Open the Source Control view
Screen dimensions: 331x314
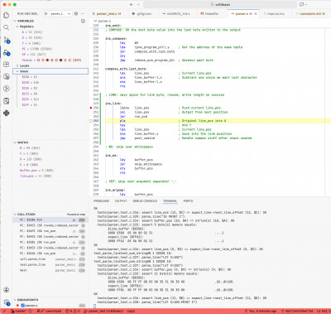(6, 40)
